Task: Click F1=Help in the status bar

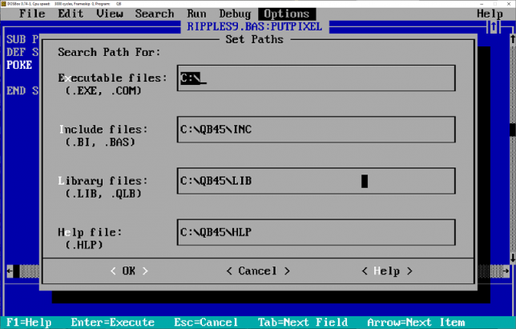Action: coord(26,322)
